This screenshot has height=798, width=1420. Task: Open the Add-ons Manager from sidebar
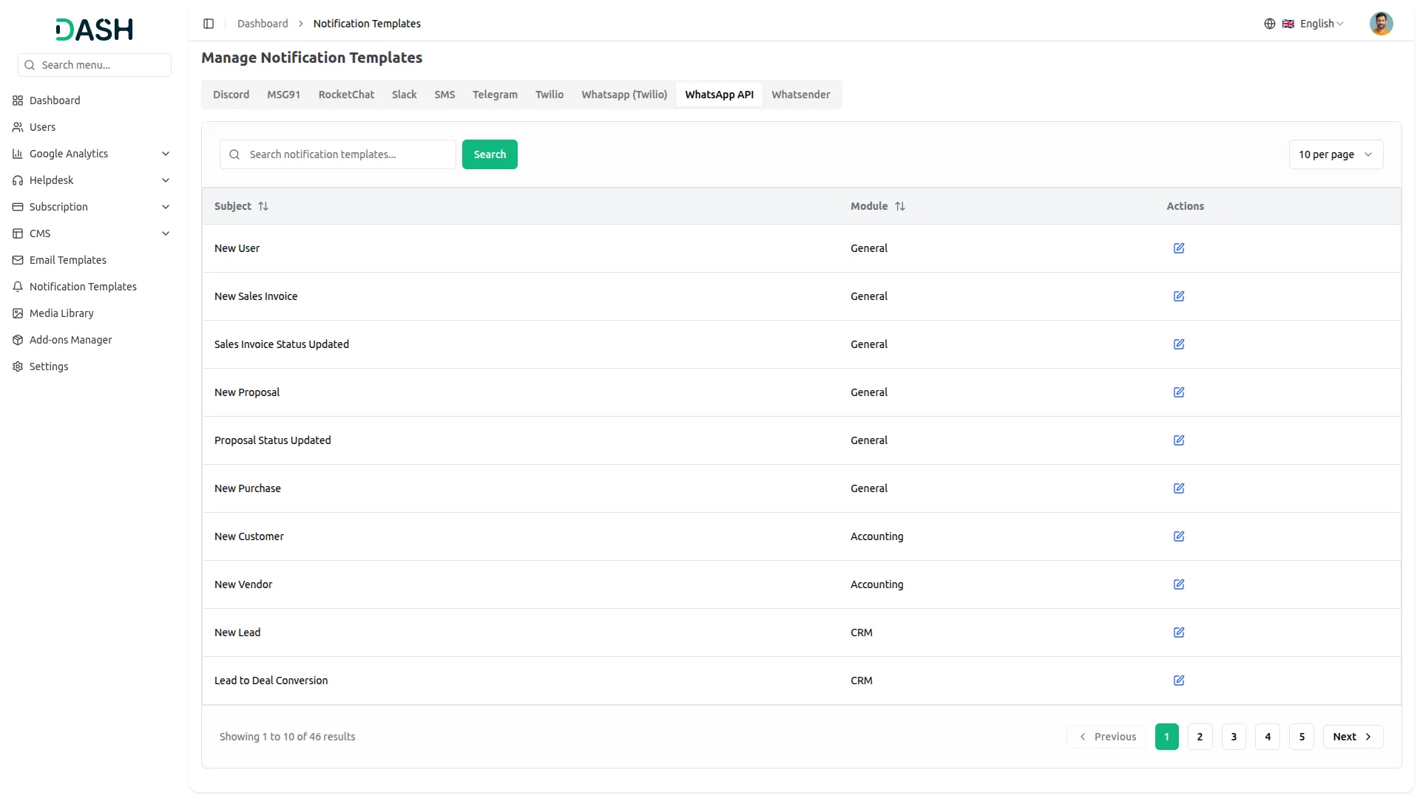click(x=70, y=340)
